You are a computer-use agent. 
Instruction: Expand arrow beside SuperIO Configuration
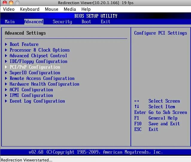(6, 73)
